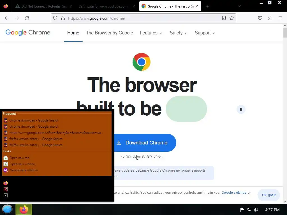Expand the Support dropdown menu
The image size is (287, 215).
click(x=205, y=33)
